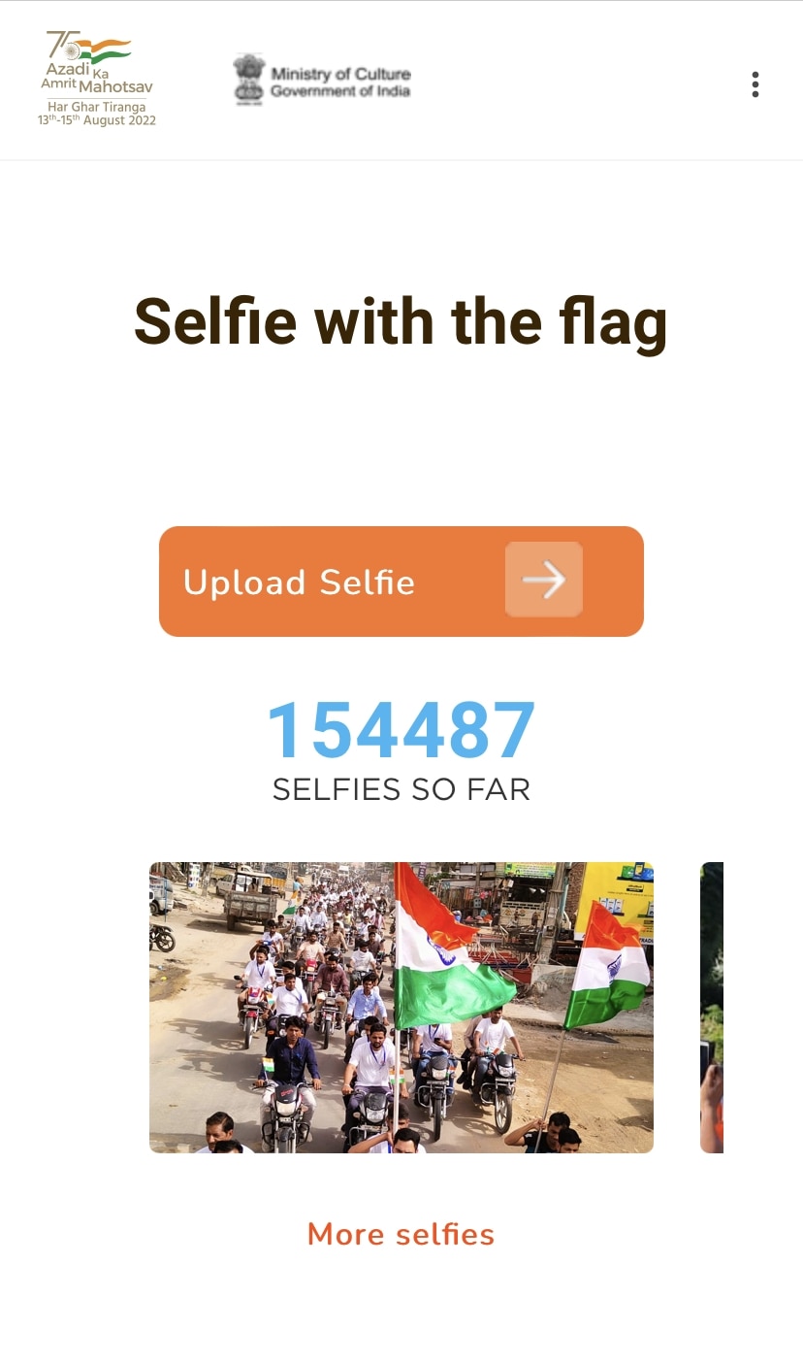The height and width of the screenshot is (1364, 803).
Task: Tap the yellow signboard in rally photo
Action: click(x=616, y=901)
